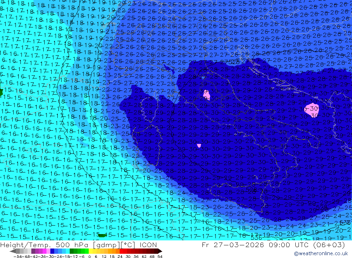Click the Height/Temp. 500 hPa chart title
The image size is (352, 258).
click(x=78, y=245)
